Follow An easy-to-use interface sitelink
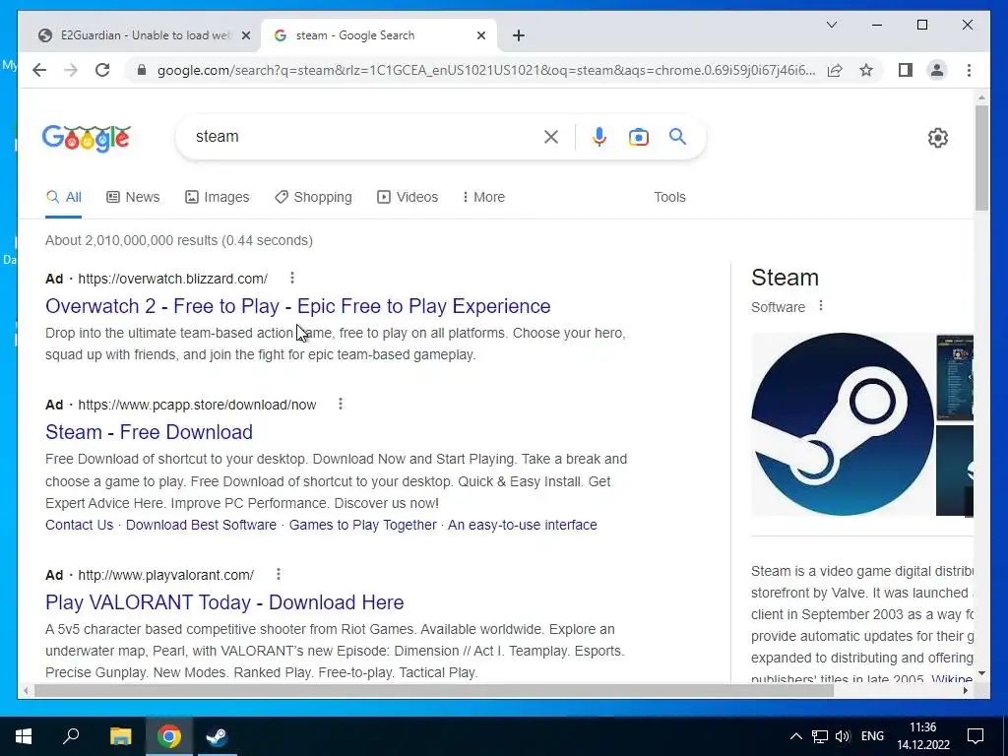This screenshot has height=756, width=1008. pos(523,525)
